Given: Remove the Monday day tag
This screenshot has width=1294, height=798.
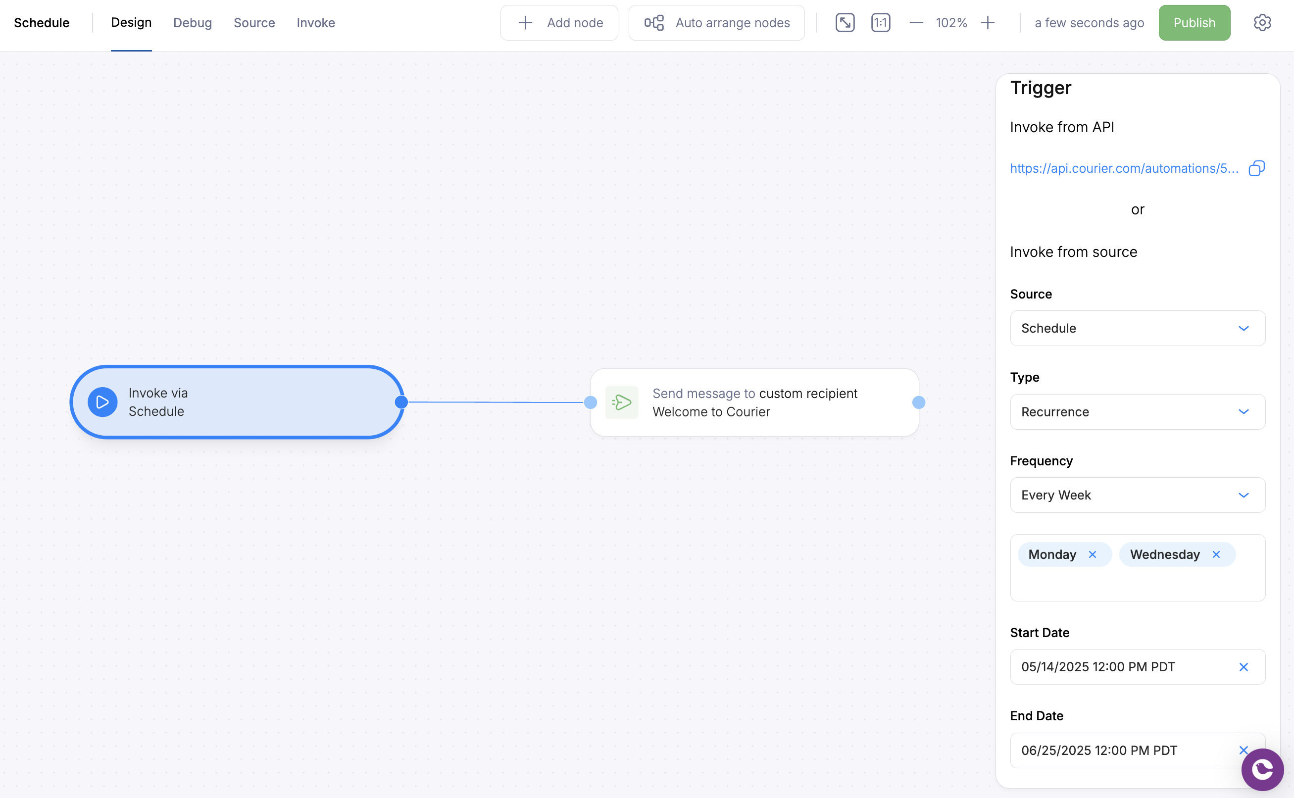Looking at the screenshot, I should pyautogui.click(x=1093, y=554).
